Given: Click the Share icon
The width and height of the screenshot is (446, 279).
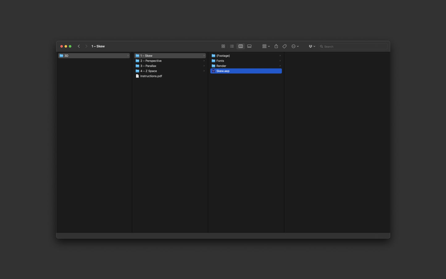Looking at the screenshot, I should point(276,46).
